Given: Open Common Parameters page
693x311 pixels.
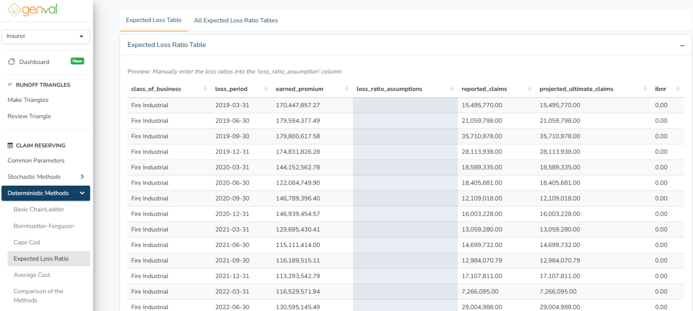Looking at the screenshot, I should coord(36,161).
